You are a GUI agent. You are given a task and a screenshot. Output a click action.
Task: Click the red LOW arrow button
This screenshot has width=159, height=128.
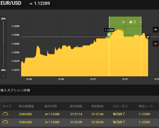[156, 44]
